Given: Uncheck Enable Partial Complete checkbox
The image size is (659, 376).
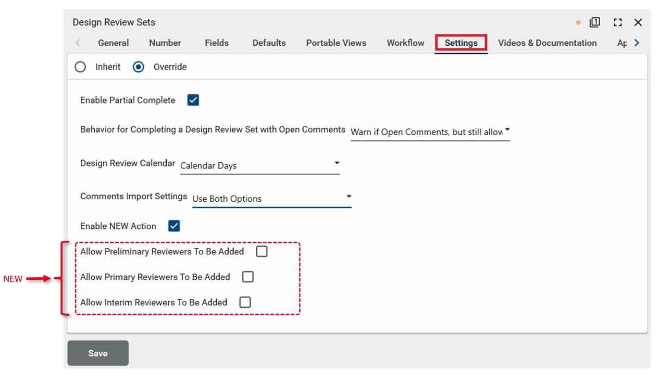Looking at the screenshot, I should click(193, 100).
